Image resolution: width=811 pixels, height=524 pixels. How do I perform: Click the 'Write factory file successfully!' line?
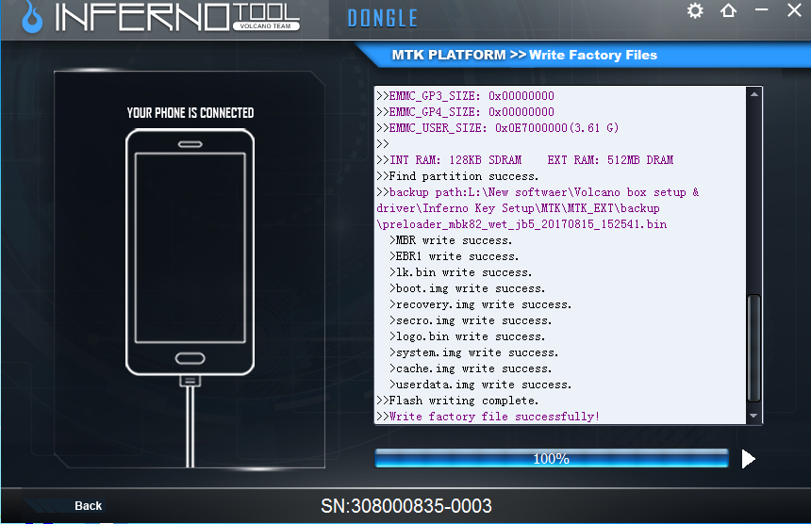[x=488, y=417]
